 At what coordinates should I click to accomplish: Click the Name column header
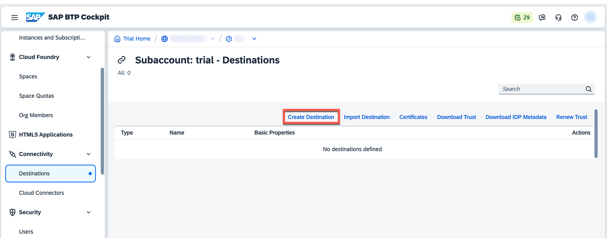(177, 133)
